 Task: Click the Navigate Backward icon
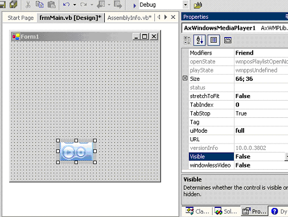(x=101, y=5)
